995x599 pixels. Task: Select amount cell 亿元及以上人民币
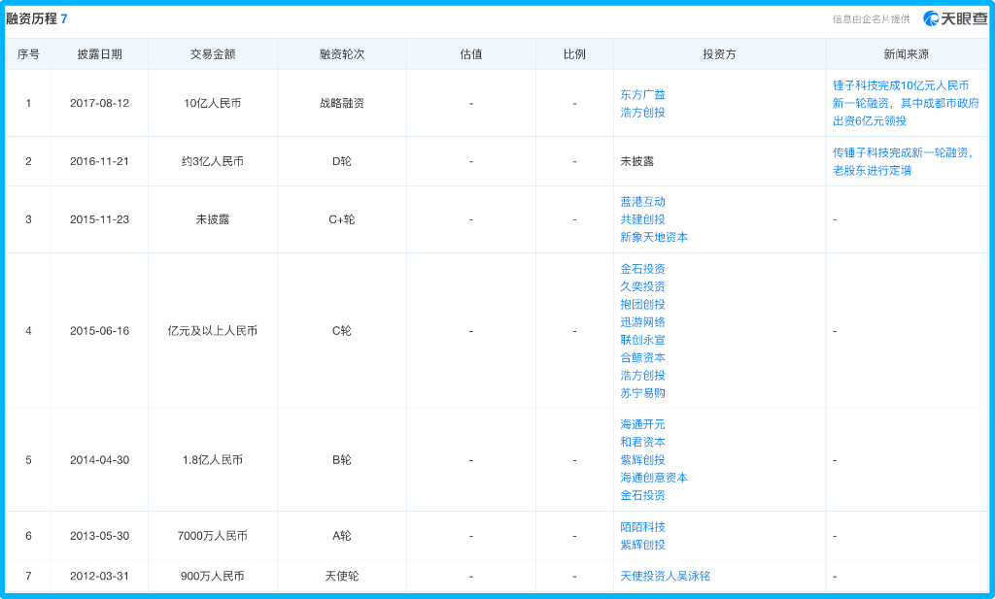tap(213, 331)
